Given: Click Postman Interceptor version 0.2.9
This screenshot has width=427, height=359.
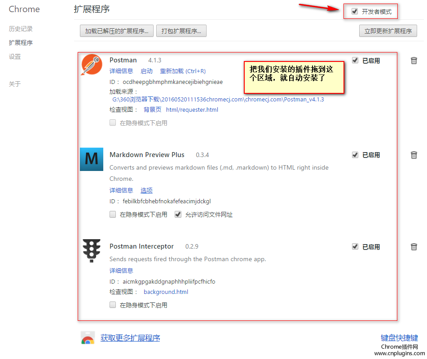Looking at the screenshot, I should pos(192,246).
